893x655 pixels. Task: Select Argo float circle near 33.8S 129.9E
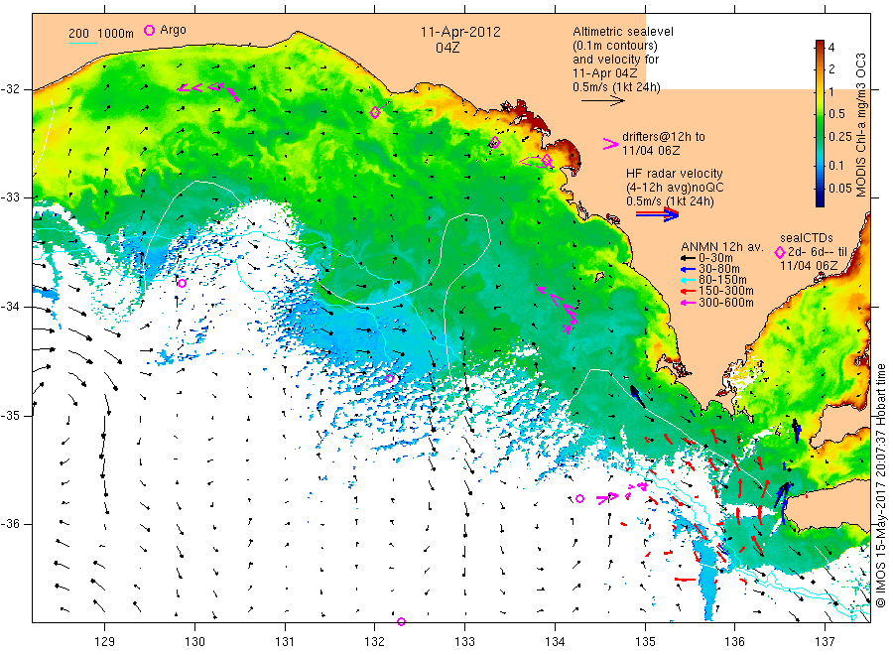(182, 283)
